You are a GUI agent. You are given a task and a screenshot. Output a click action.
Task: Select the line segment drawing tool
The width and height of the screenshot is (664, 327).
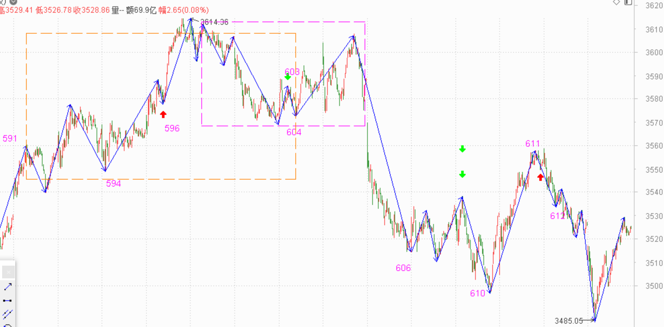[x=8, y=300]
